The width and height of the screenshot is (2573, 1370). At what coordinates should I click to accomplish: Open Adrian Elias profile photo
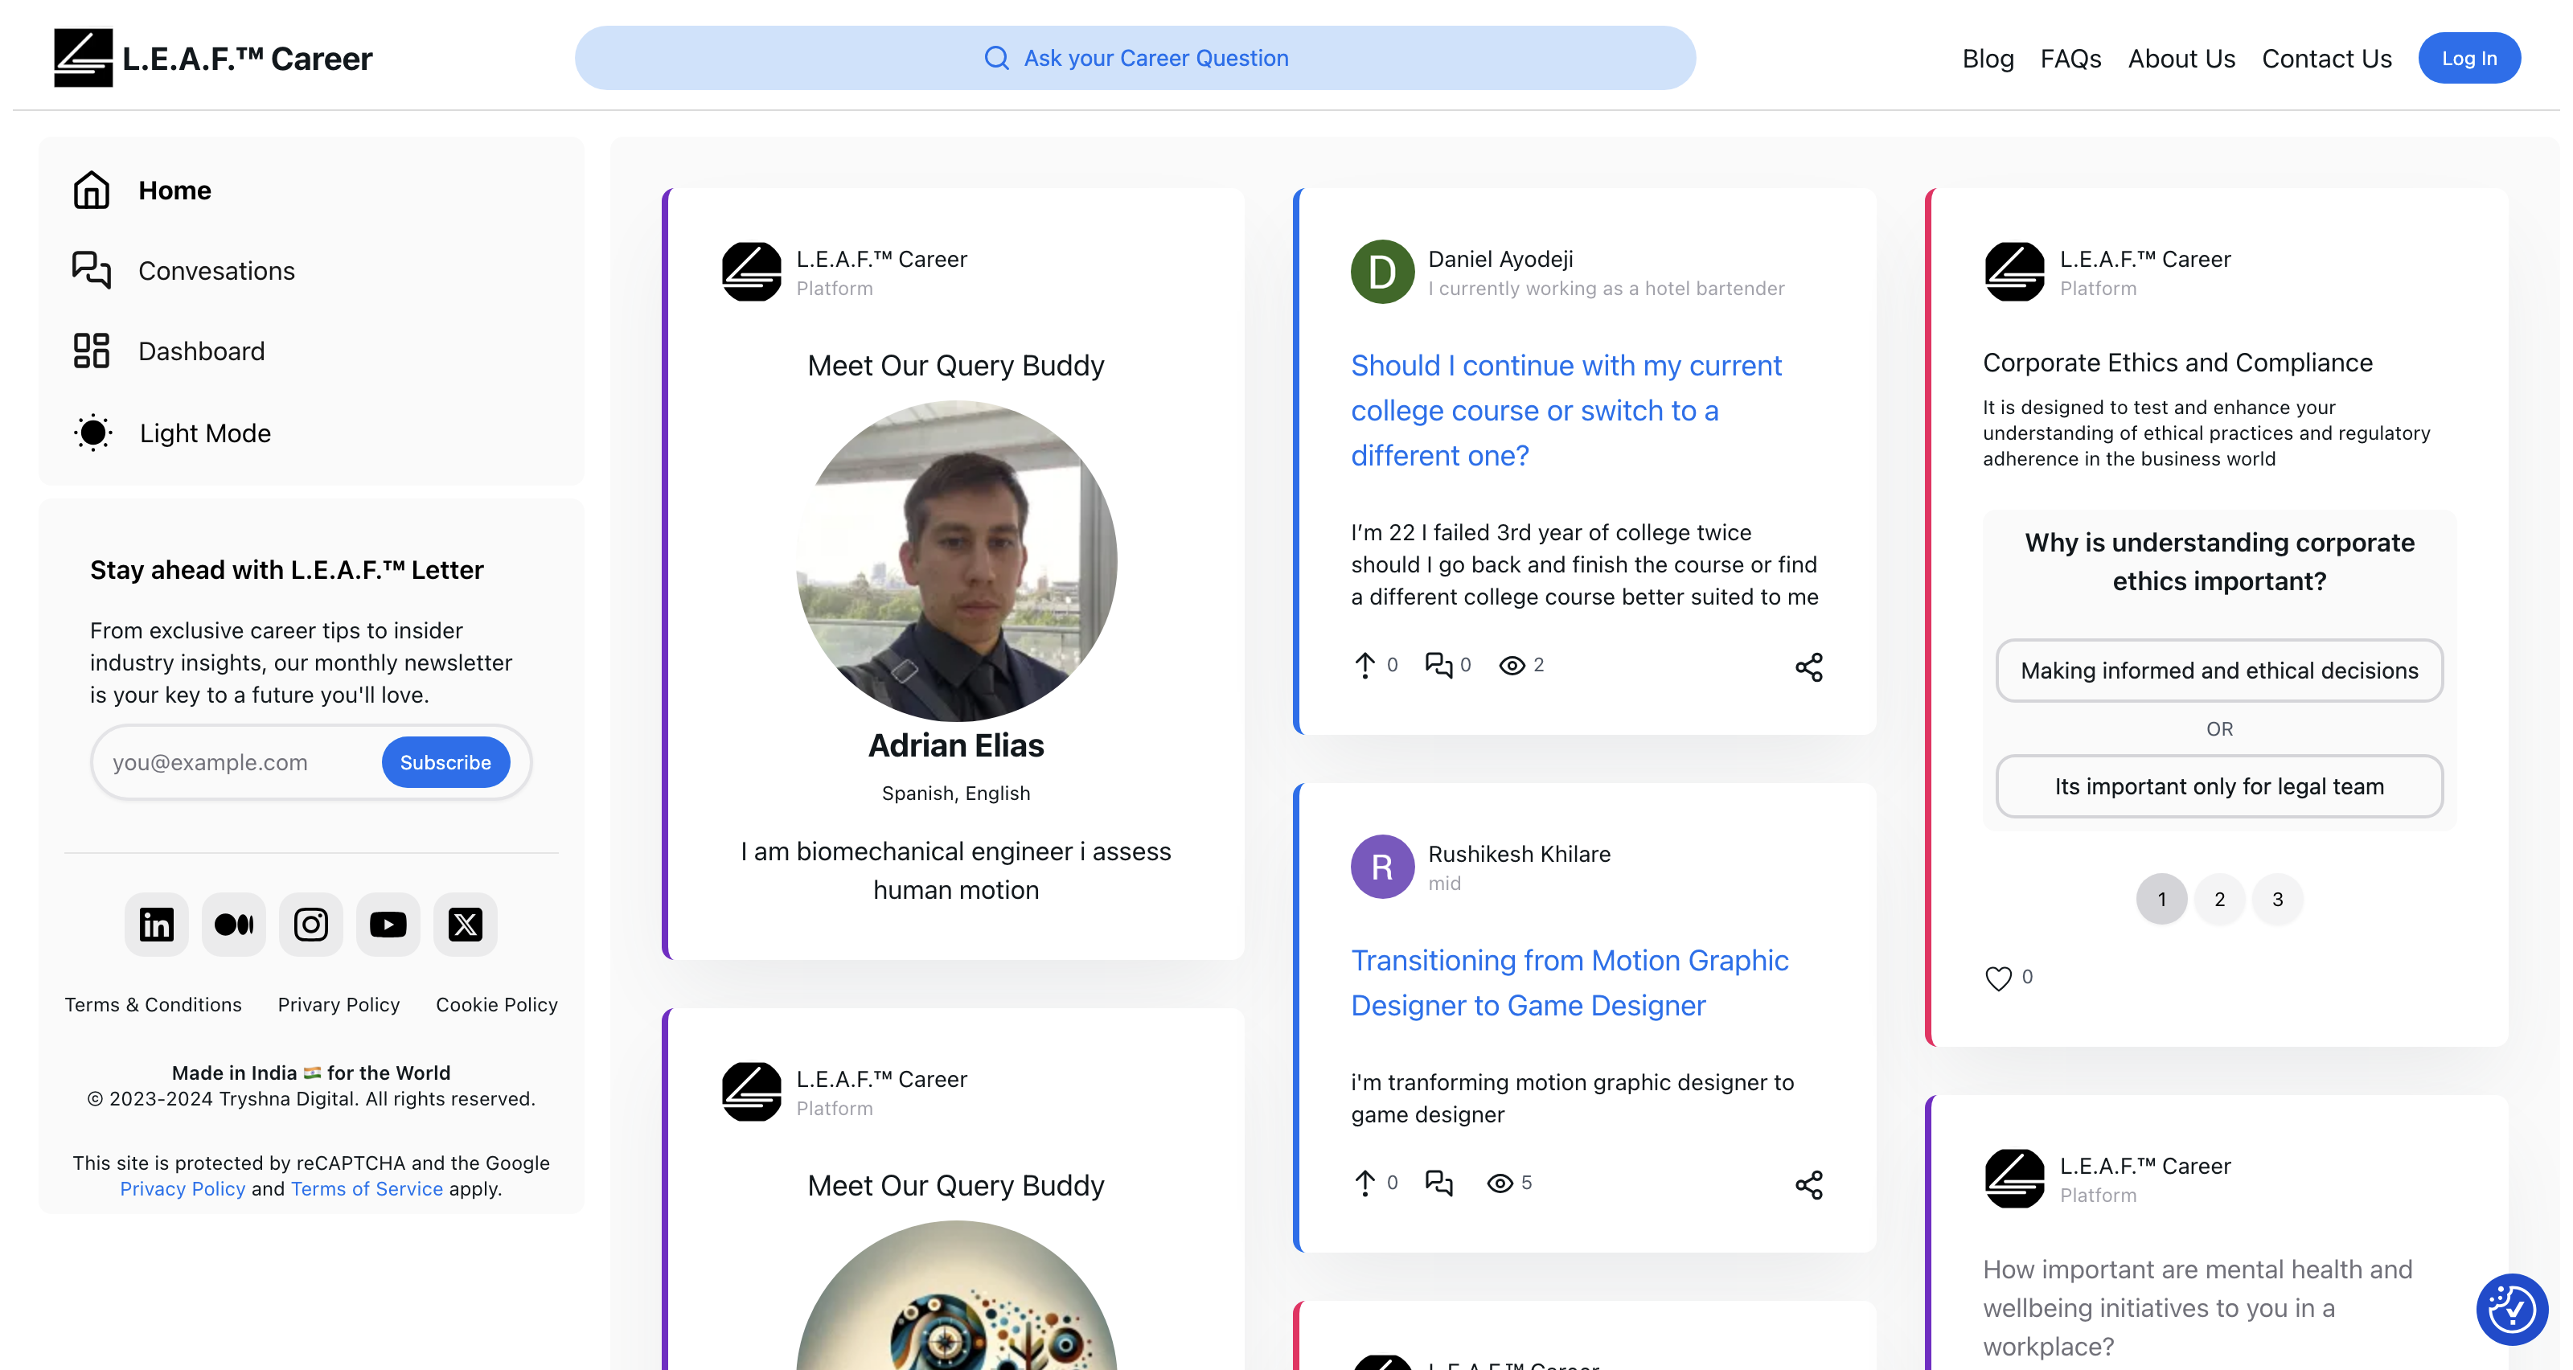[956, 561]
